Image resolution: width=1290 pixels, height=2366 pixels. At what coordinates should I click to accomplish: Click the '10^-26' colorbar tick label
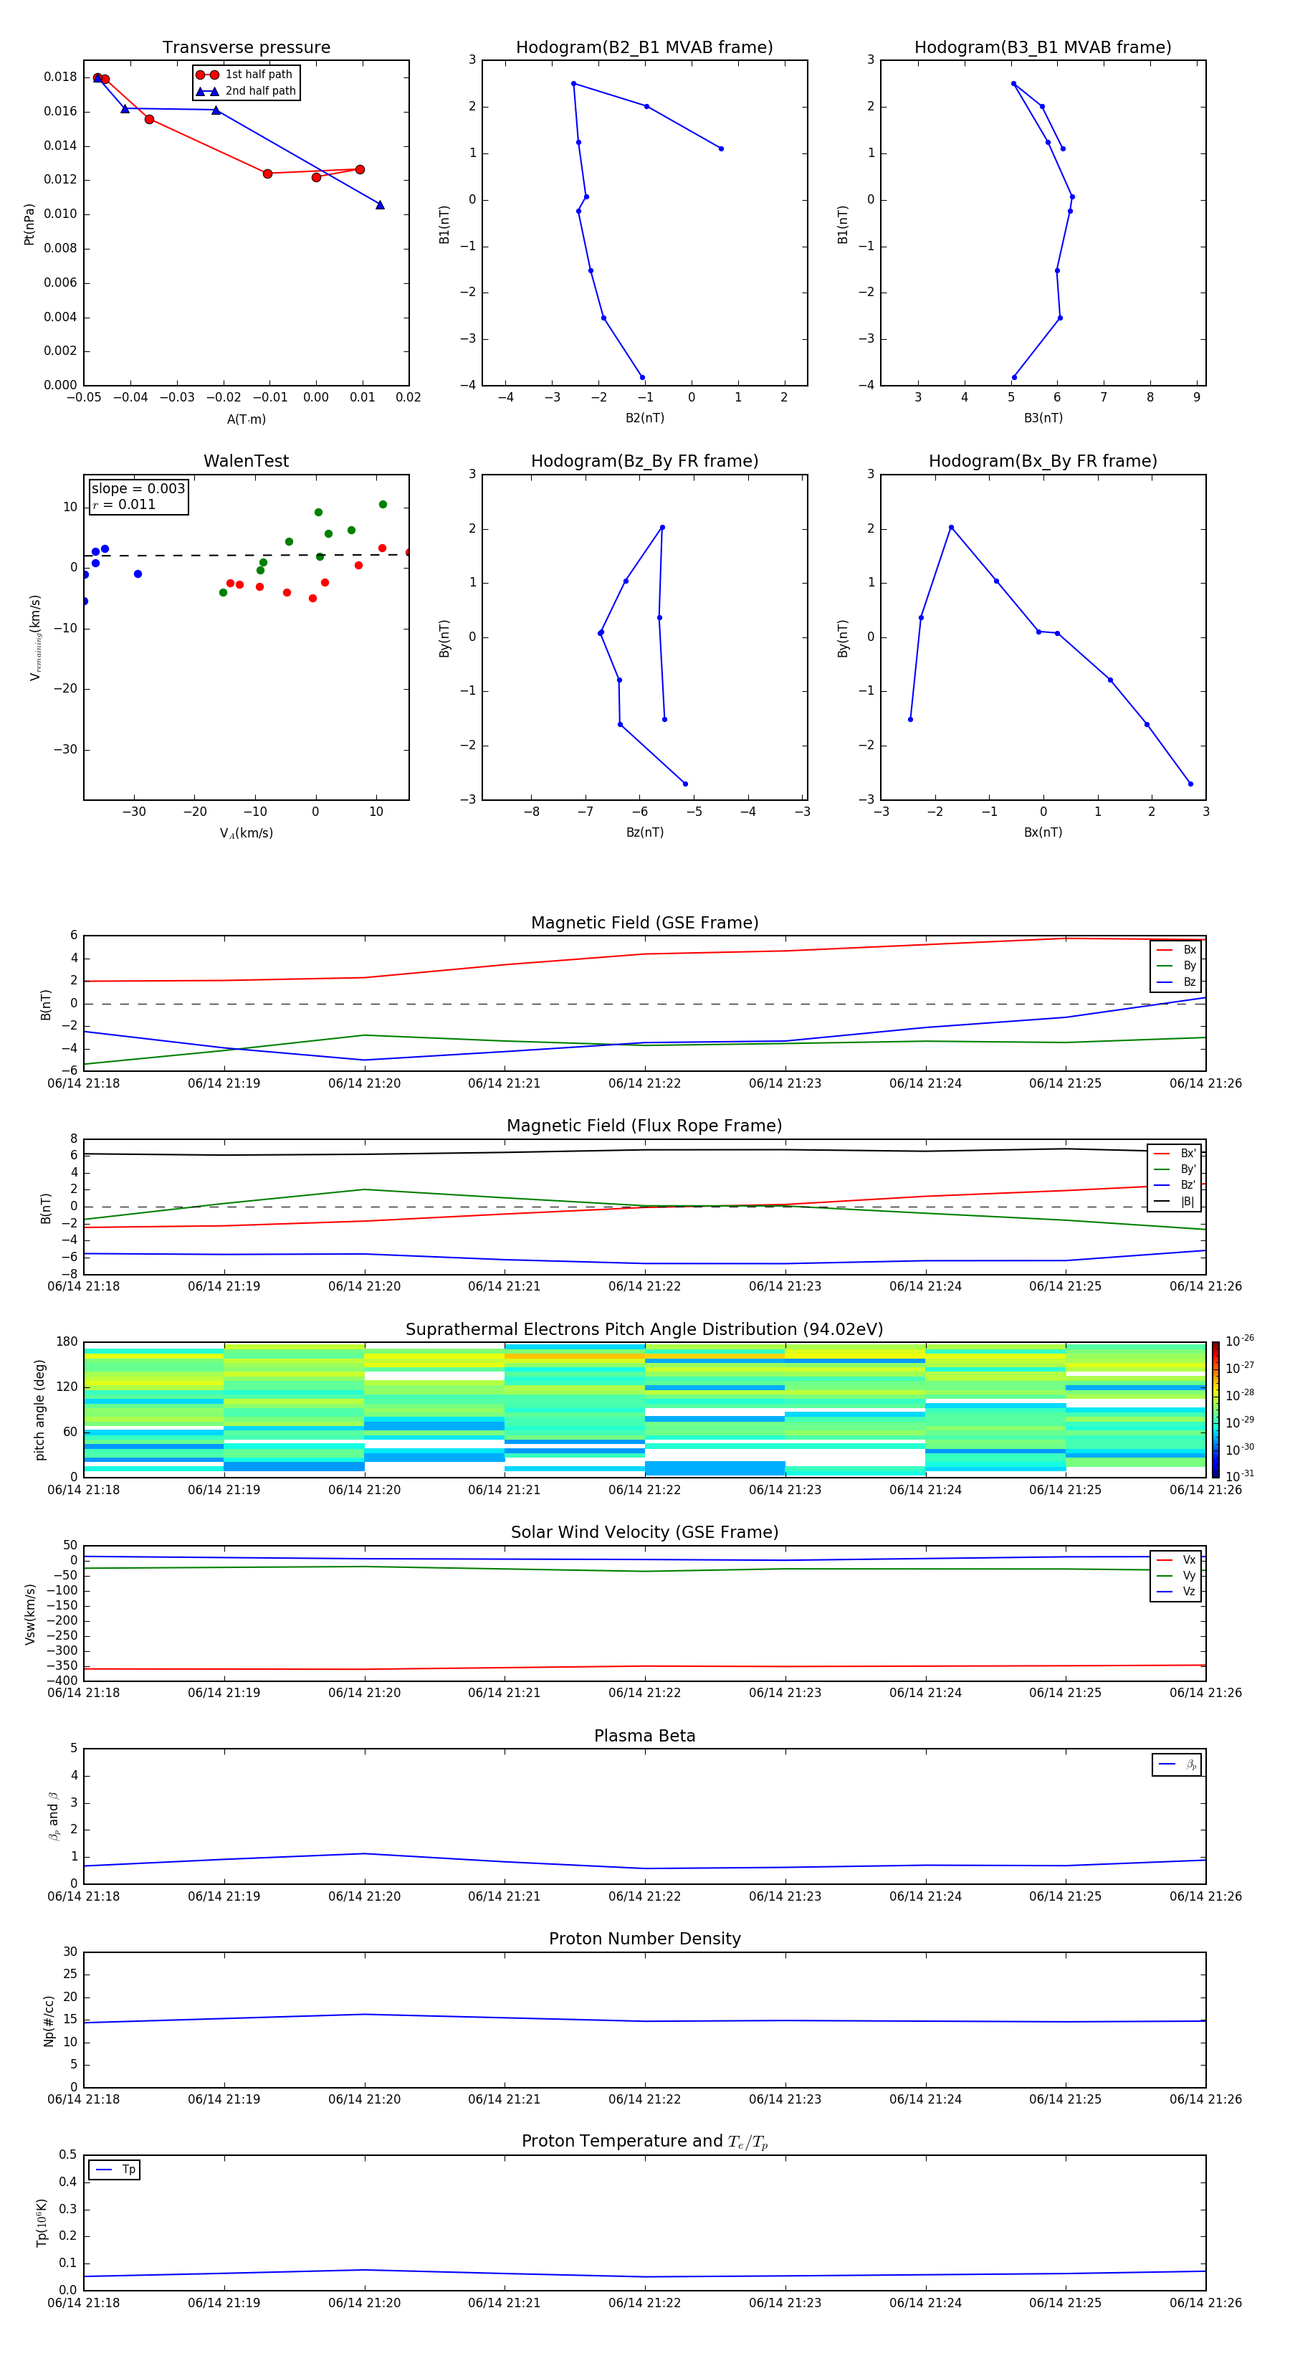click(x=1240, y=1341)
